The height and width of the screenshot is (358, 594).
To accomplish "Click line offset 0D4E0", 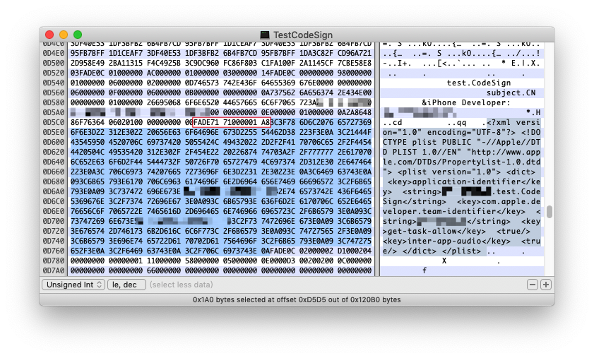I will coord(54,53).
